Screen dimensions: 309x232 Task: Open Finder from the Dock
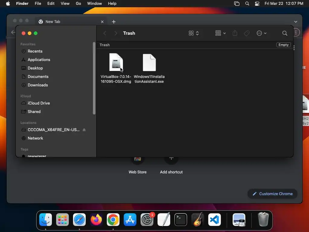coord(46,220)
